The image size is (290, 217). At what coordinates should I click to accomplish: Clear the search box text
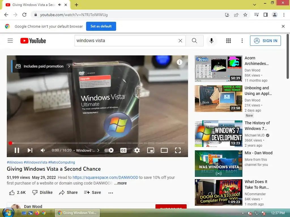(x=180, y=41)
